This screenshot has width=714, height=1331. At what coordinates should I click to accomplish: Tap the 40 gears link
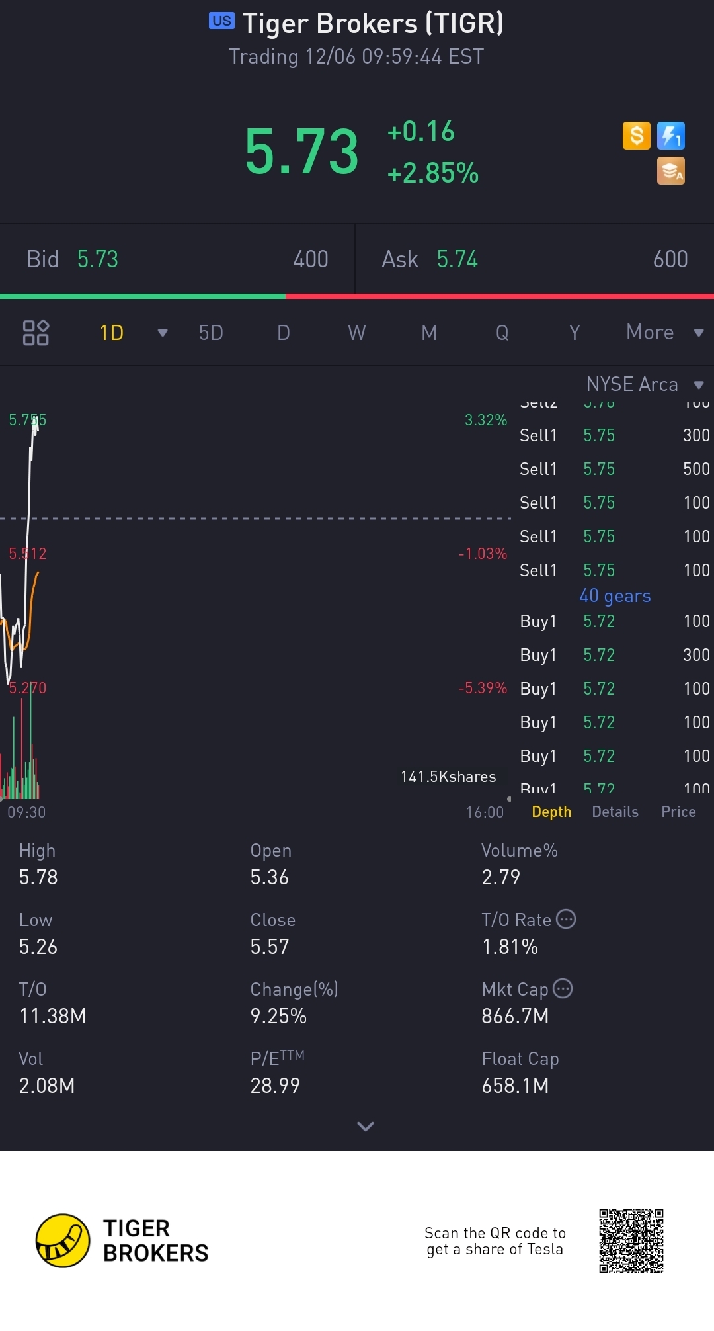coord(615,596)
